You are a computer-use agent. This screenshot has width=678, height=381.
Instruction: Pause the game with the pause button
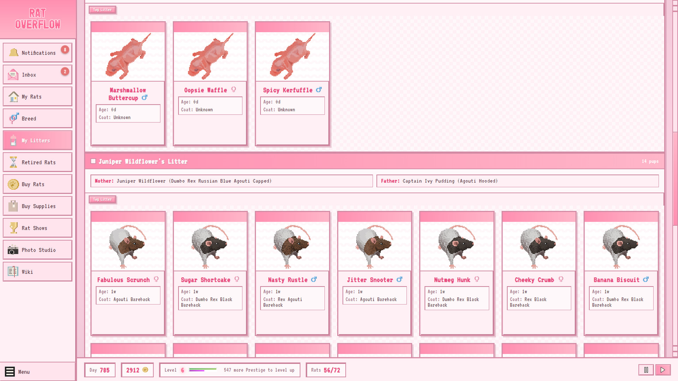click(x=646, y=370)
